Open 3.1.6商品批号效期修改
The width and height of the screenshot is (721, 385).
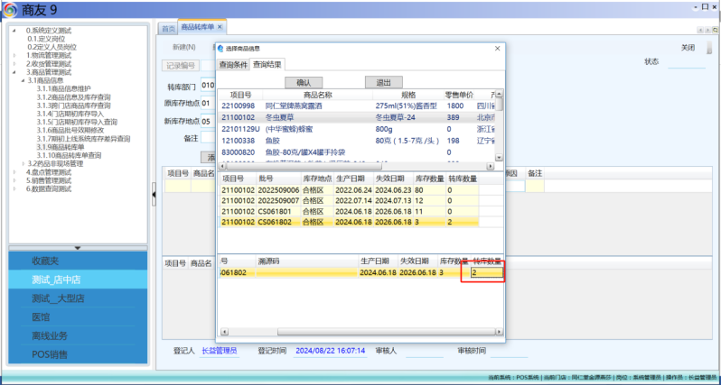pyautogui.click(x=70, y=131)
